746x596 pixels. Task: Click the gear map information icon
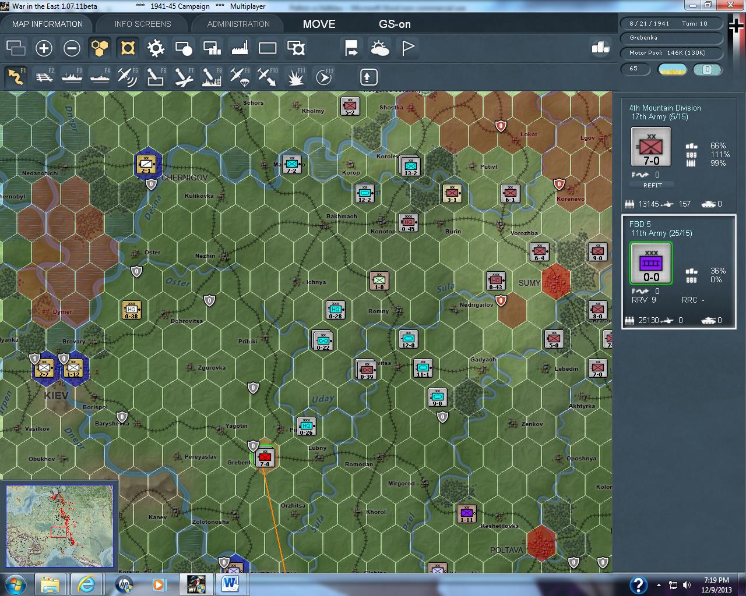[156, 48]
